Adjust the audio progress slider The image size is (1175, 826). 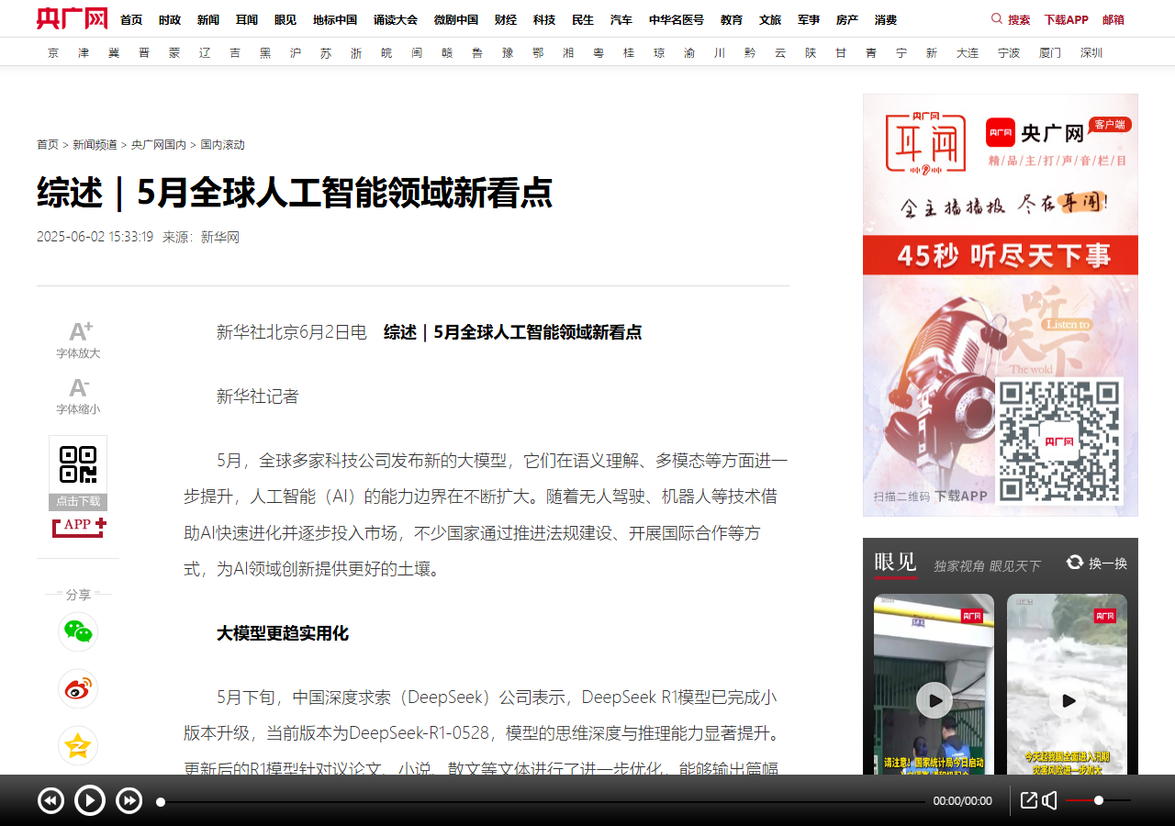click(542, 802)
